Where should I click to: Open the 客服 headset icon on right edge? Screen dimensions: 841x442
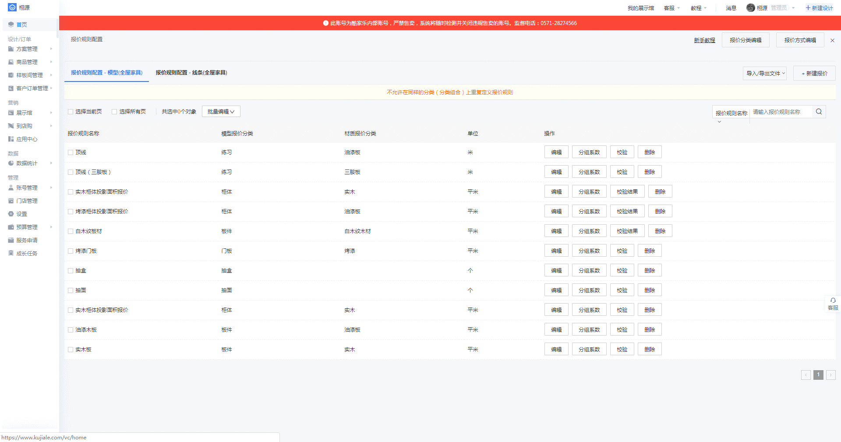click(x=833, y=301)
